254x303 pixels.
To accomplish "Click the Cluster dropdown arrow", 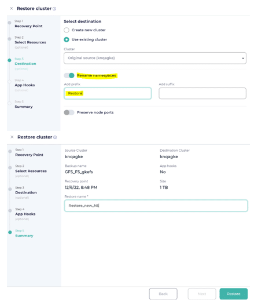I will 243,58.
